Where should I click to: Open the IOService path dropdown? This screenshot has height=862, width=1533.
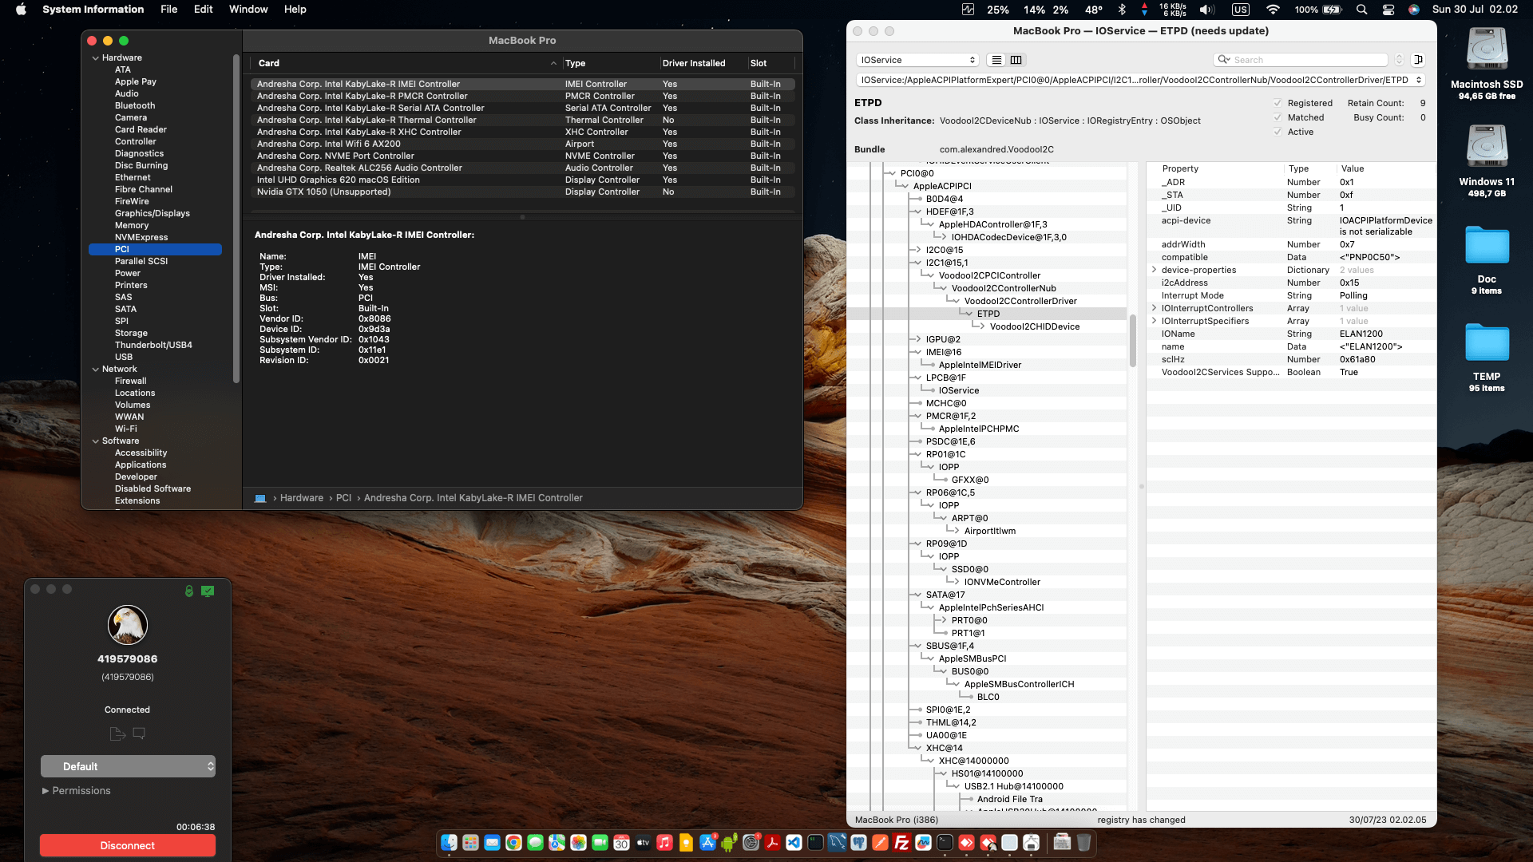pos(1141,80)
